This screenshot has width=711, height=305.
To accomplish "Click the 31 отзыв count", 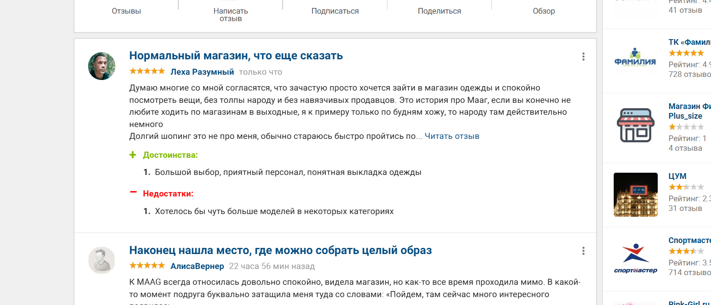I will [x=685, y=208].
